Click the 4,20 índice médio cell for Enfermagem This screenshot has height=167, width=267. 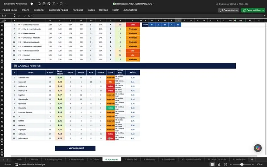60,138
